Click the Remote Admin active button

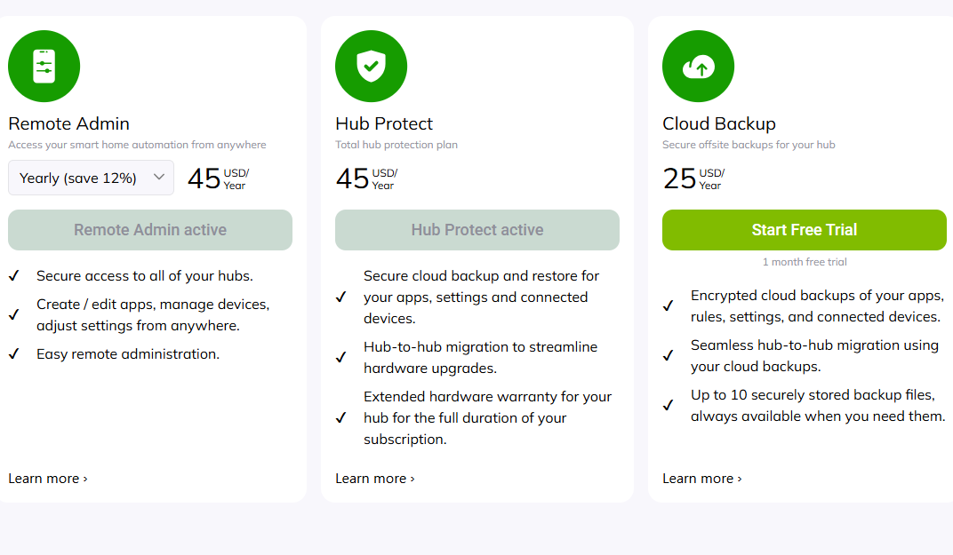(x=150, y=230)
